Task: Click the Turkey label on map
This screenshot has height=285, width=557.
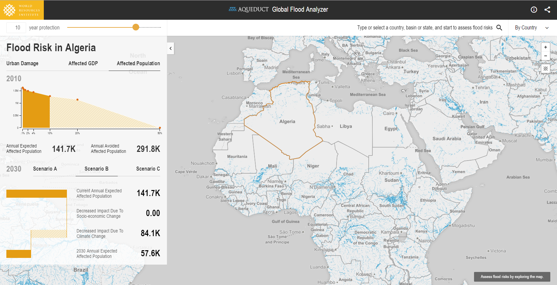Action: (411, 72)
